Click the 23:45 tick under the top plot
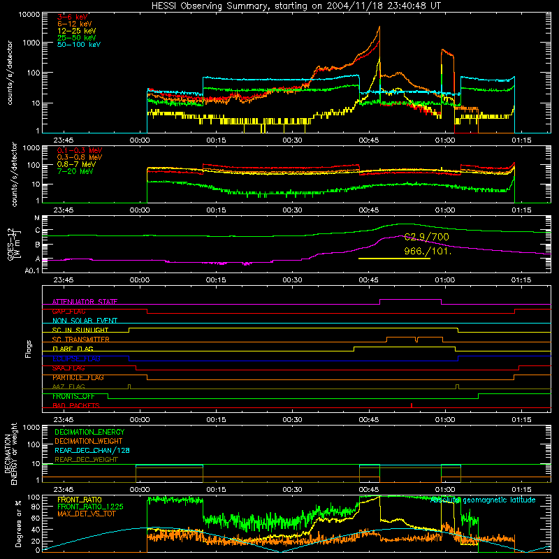The image size is (559, 559). pyautogui.click(x=64, y=140)
